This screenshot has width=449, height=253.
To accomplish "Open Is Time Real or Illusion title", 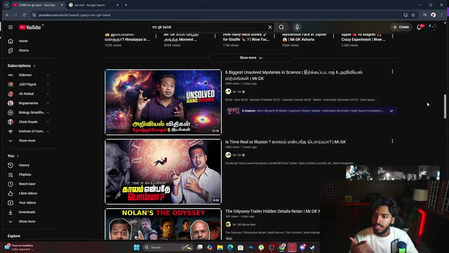I will [x=286, y=142].
